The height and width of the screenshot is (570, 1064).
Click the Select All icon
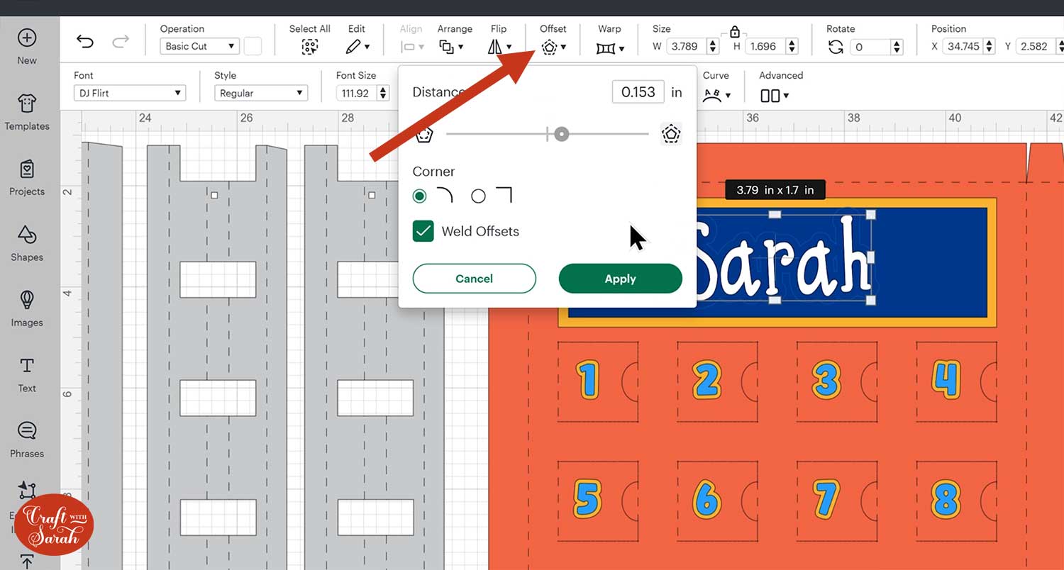(x=309, y=47)
